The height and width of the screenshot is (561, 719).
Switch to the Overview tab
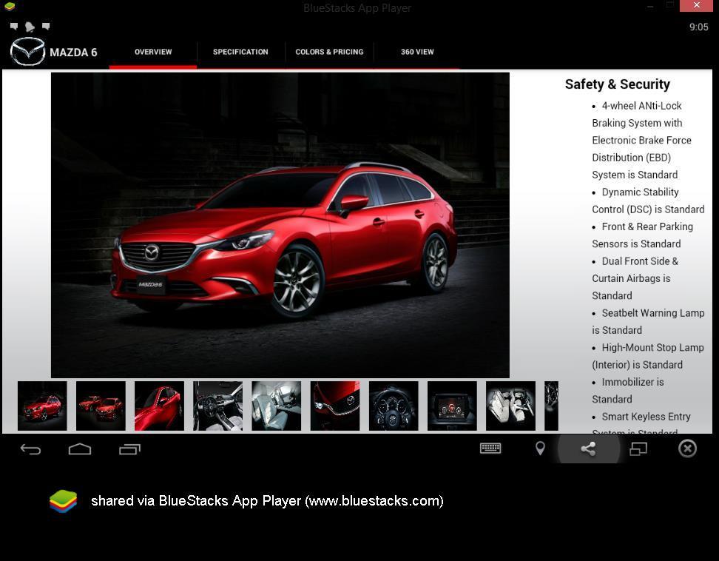(153, 52)
